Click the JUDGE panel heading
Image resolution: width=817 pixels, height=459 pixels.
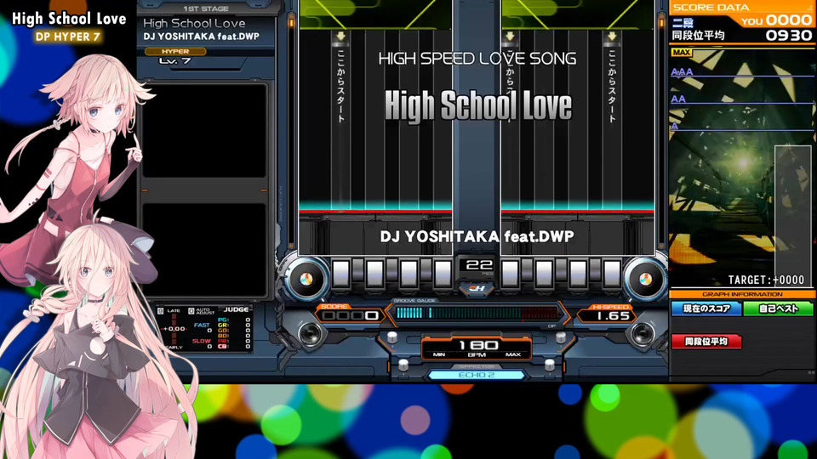tap(236, 309)
